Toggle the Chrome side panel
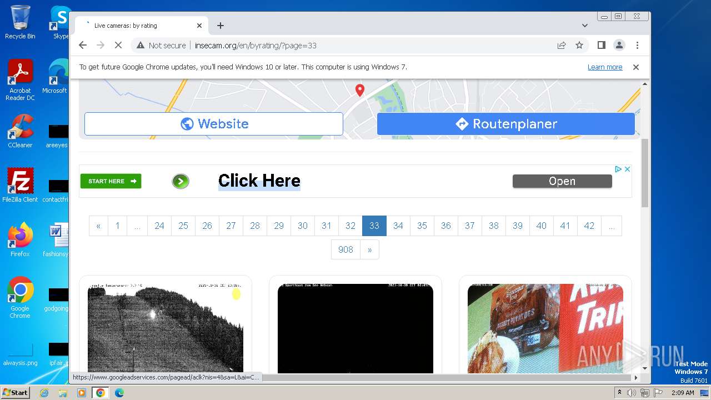 [601, 46]
